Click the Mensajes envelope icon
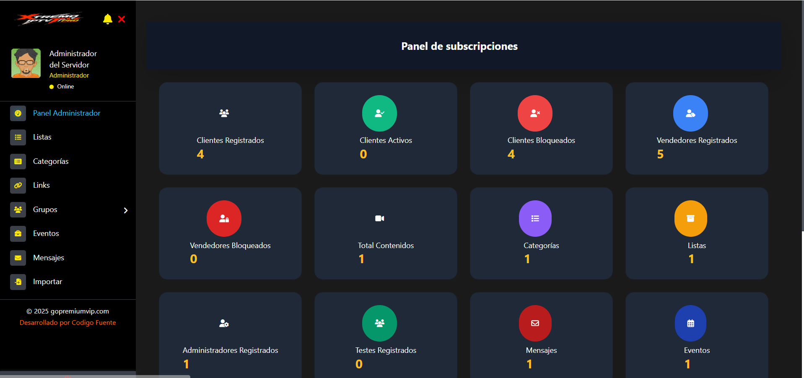804x378 pixels. [x=18, y=258]
